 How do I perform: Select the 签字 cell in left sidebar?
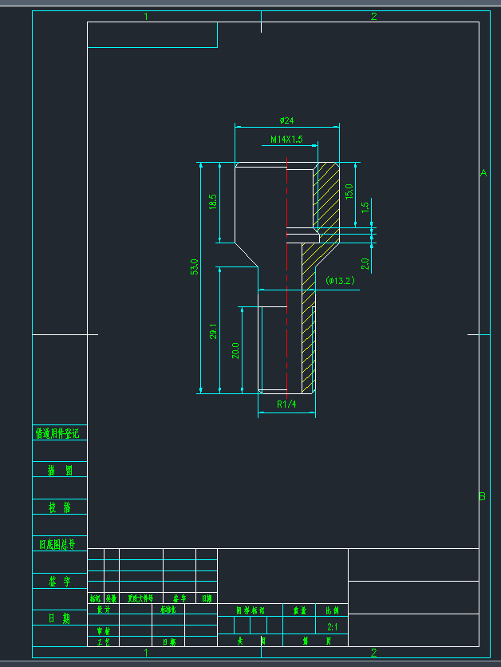click(60, 582)
